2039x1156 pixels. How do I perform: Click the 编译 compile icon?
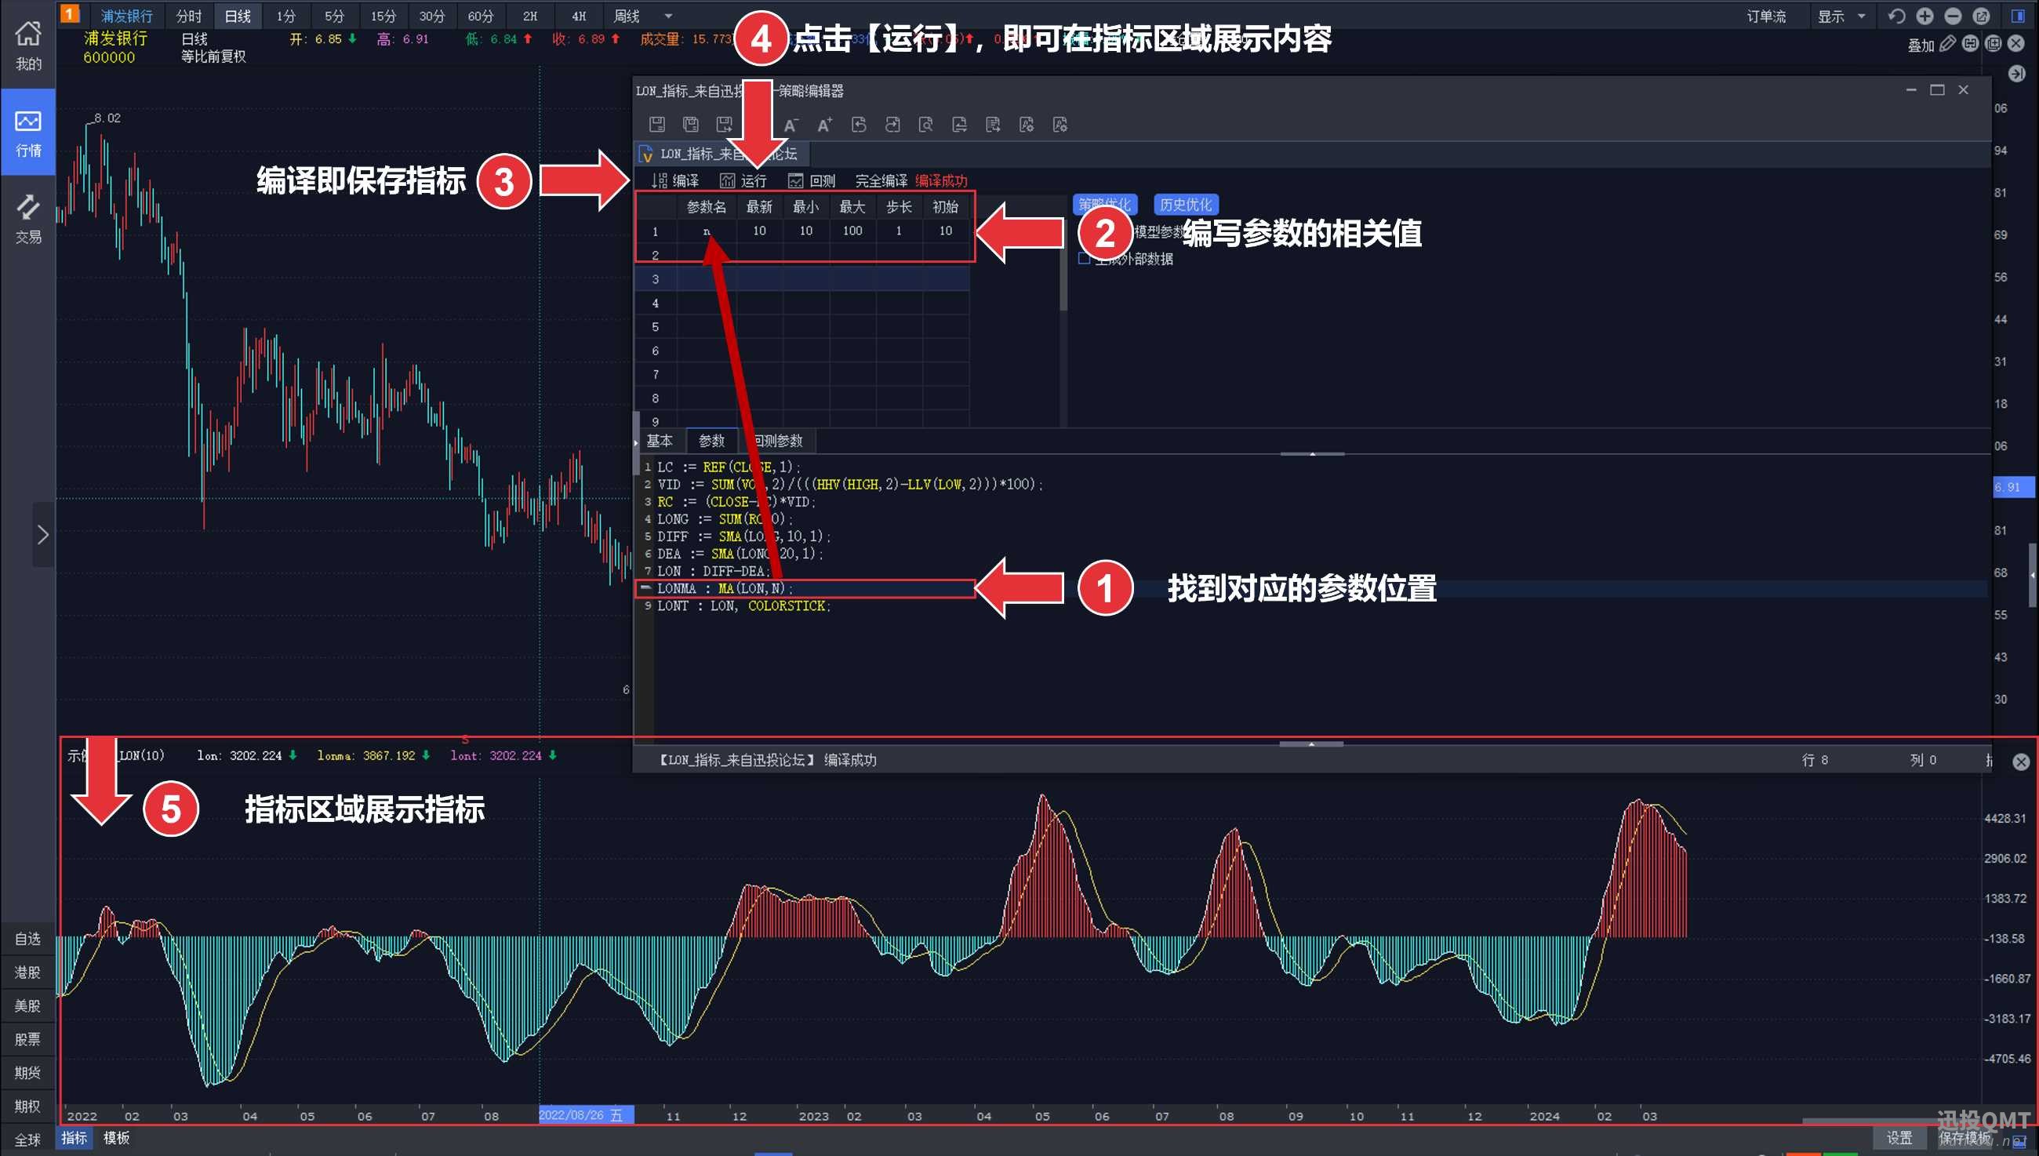(x=659, y=180)
